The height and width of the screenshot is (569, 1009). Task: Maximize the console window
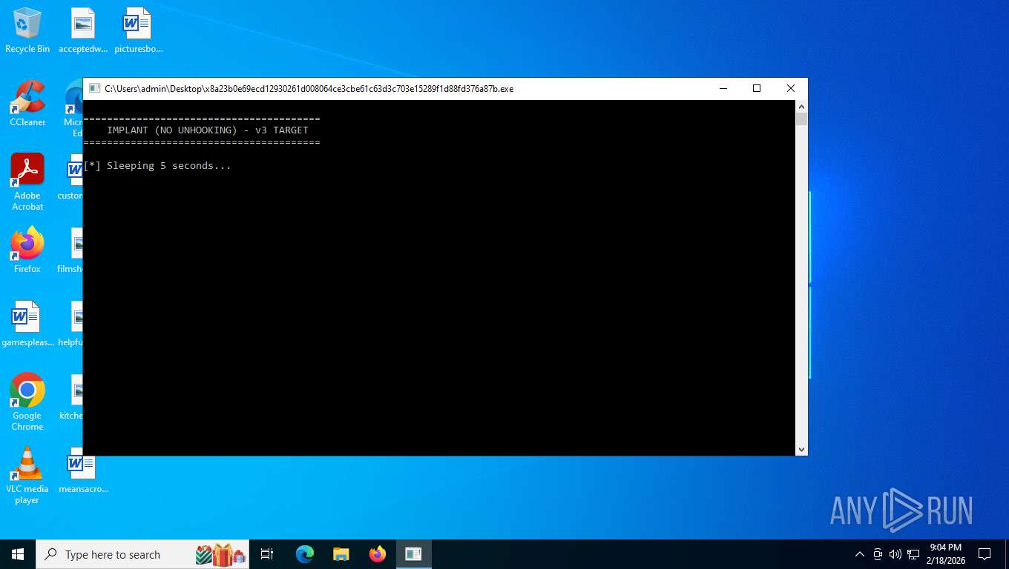click(x=757, y=88)
